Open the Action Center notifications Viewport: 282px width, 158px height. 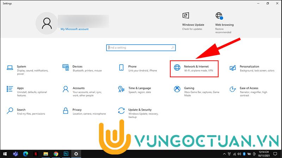[x=275, y=154]
